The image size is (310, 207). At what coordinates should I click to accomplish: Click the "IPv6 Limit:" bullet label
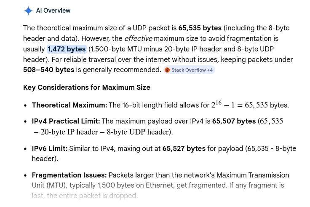(50, 148)
